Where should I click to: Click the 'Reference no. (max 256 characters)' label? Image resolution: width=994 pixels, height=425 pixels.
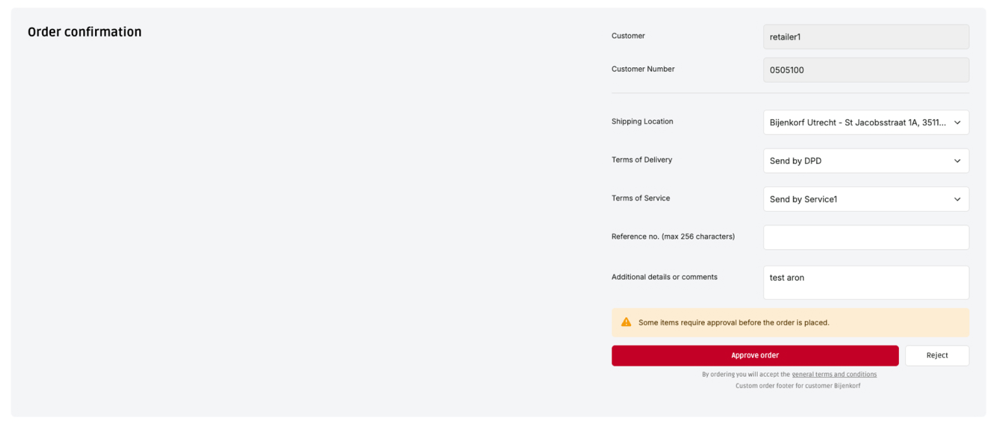pos(673,237)
